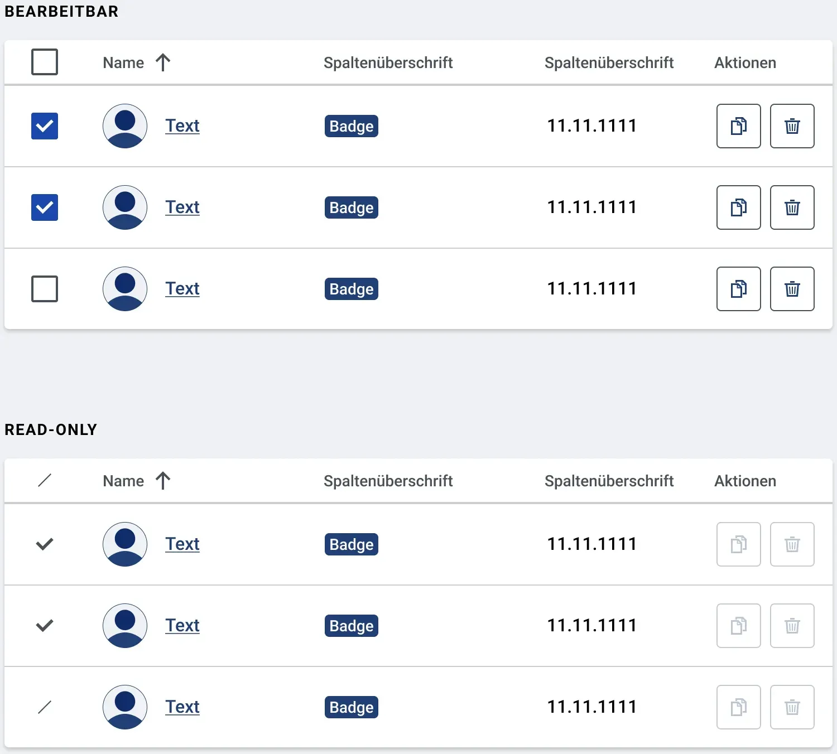Toggle select-all checkbox in editable table header
The width and height of the screenshot is (837, 754).
click(45, 62)
